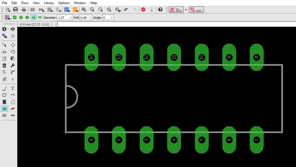Select the Group selection tool
Viewport: 296px width, 167px height.
coord(4,45)
